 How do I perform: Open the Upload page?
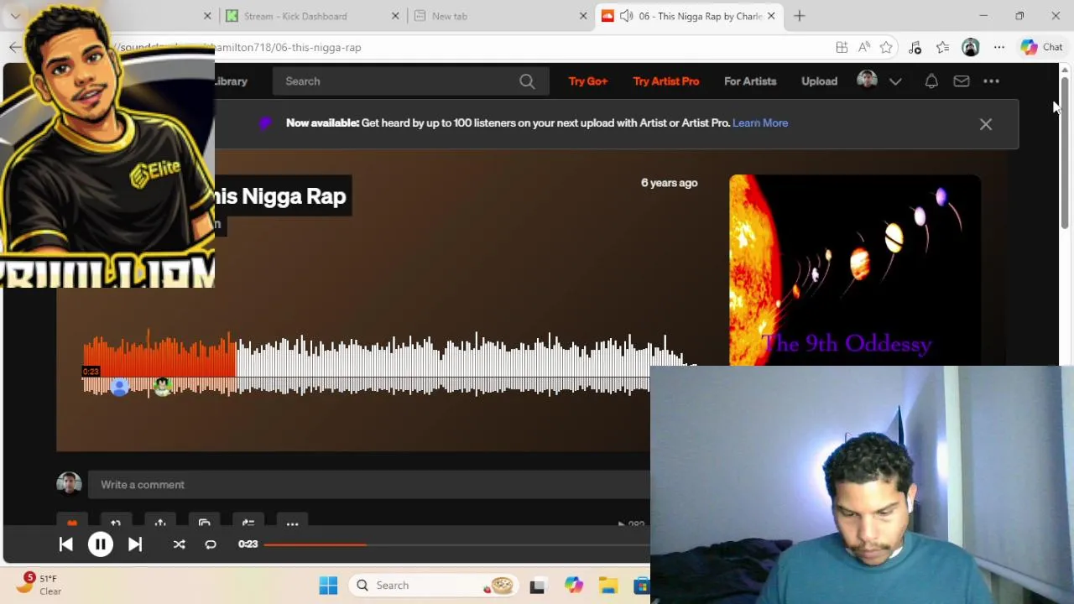[819, 81]
